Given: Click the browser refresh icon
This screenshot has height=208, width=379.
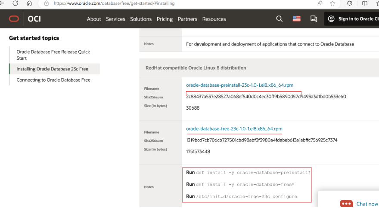Looking at the screenshot, I should pyautogui.click(x=16, y=3).
